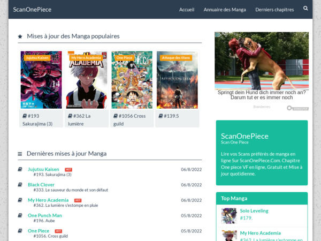Viewport: 321px width, 241px height.
Task: Click HOT badge beside One Piece in list
Action: (58, 231)
